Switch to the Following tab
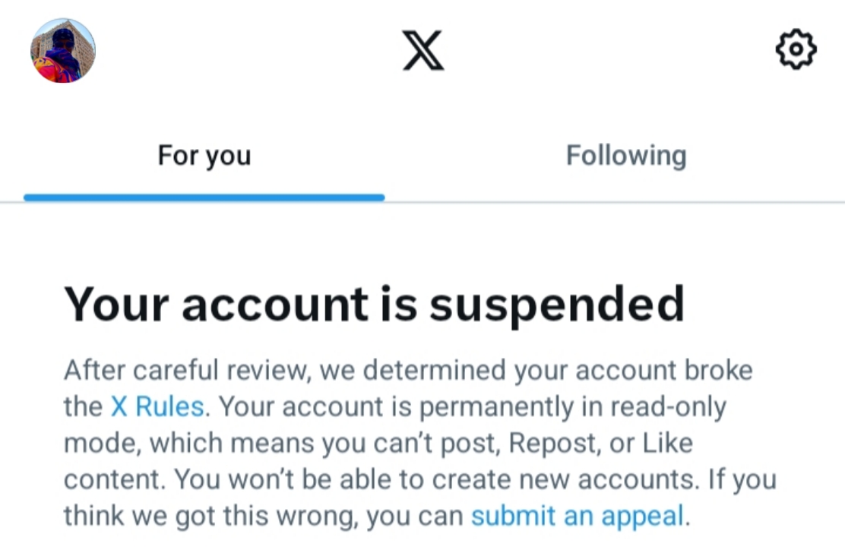The image size is (845, 547). tap(626, 156)
